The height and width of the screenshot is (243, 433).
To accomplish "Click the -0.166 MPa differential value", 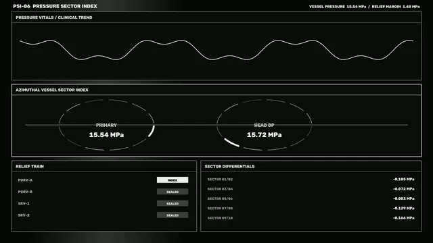I will [404, 218].
